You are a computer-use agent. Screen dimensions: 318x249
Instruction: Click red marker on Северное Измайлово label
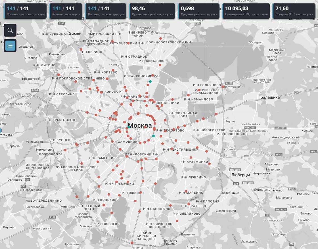(x=199, y=90)
